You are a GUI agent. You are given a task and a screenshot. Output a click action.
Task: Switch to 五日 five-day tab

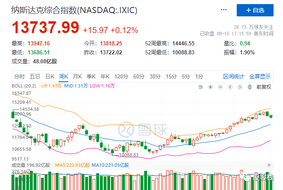pos(35,76)
